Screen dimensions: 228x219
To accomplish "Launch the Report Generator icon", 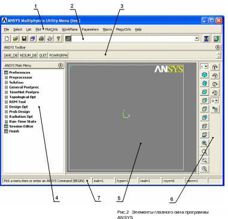I will [50, 38].
